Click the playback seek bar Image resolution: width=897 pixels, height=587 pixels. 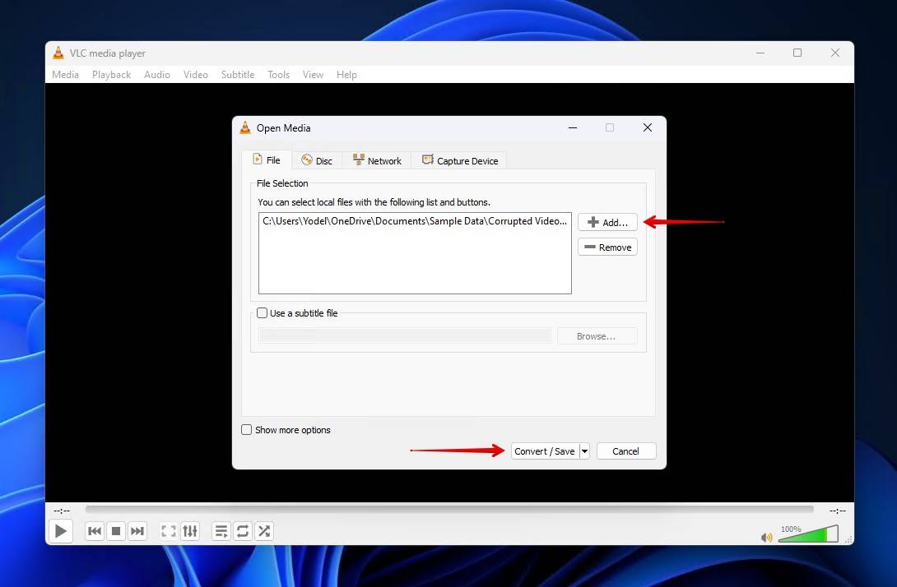(449, 509)
